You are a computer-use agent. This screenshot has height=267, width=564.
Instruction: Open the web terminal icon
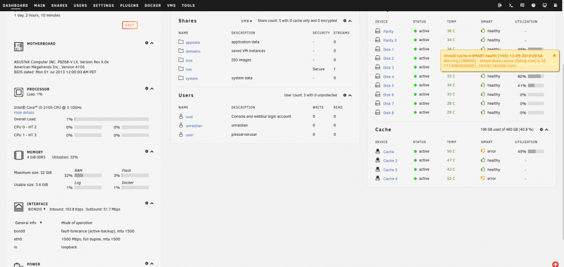click(x=510, y=6)
